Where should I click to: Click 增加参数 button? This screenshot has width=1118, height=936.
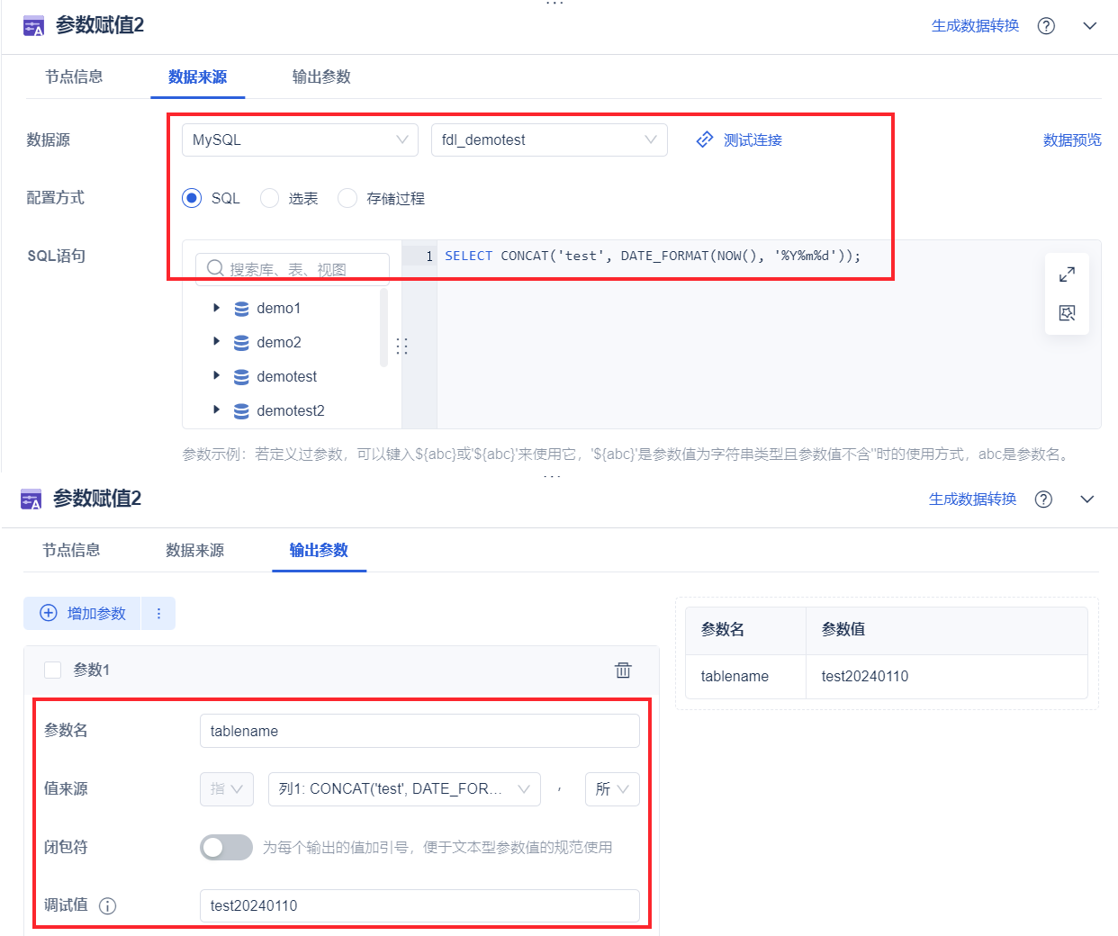83,613
